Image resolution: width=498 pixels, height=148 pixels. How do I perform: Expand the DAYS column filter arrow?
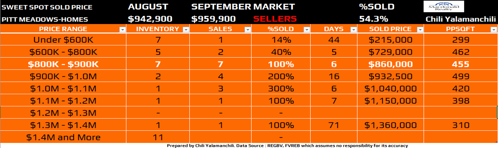(353, 29)
